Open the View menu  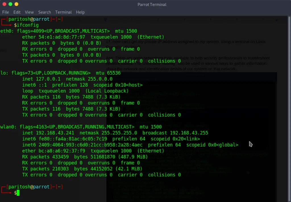[x=29, y=12]
